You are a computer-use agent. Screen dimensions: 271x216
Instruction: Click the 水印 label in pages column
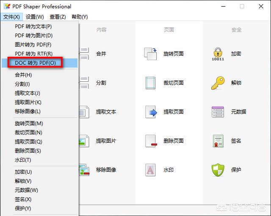[169, 170]
